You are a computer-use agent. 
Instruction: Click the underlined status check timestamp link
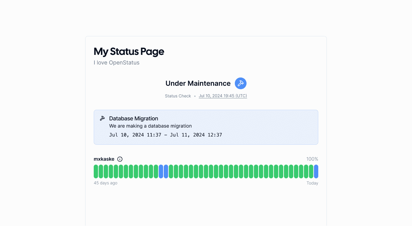tap(222, 96)
